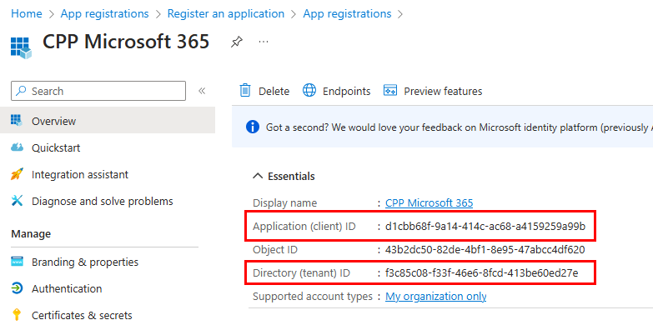Click My organization only link
Screen dimensions: 653x330
[x=435, y=297]
